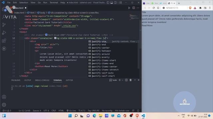Click Go Live in status bar

(x=71, y=111)
